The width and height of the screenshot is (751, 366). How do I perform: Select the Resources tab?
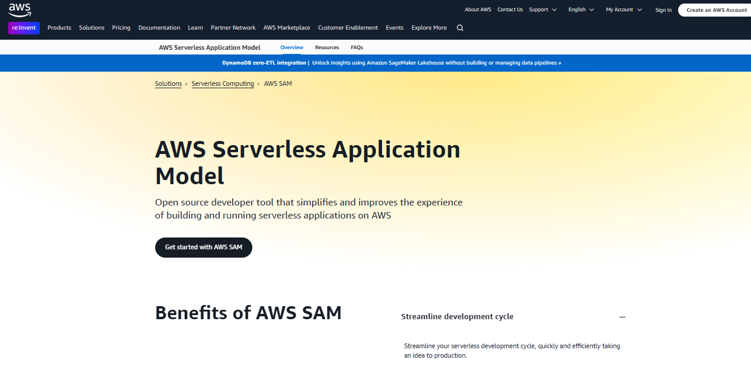pyautogui.click(x=327, y=47)
